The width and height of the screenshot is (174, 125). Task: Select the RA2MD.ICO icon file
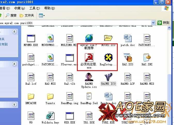click(108, 77)
